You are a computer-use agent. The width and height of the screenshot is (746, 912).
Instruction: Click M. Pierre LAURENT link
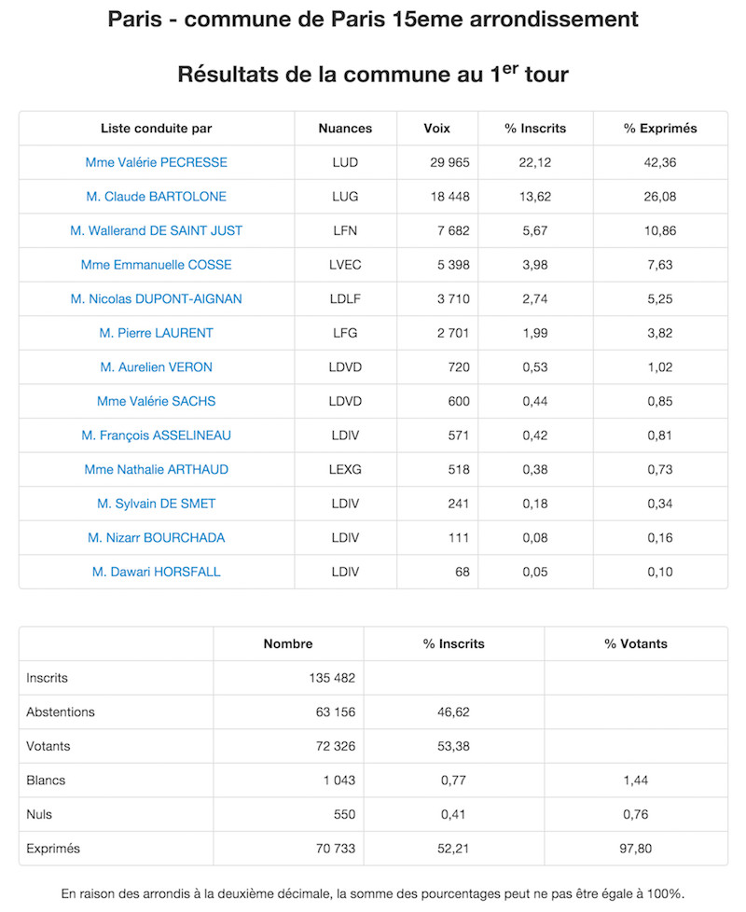pyautogui.click(x=157, y=333)
